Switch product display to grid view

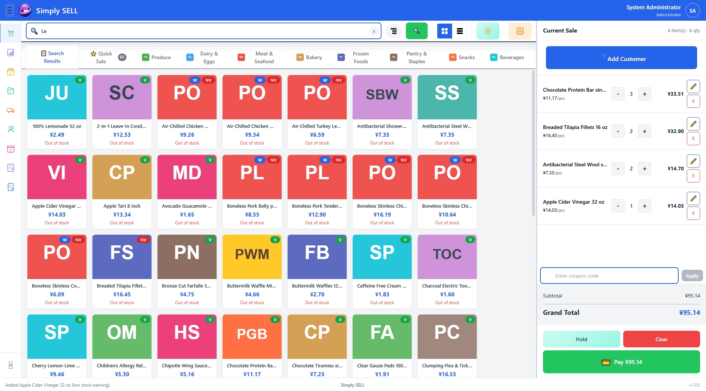tap(445, 31)
